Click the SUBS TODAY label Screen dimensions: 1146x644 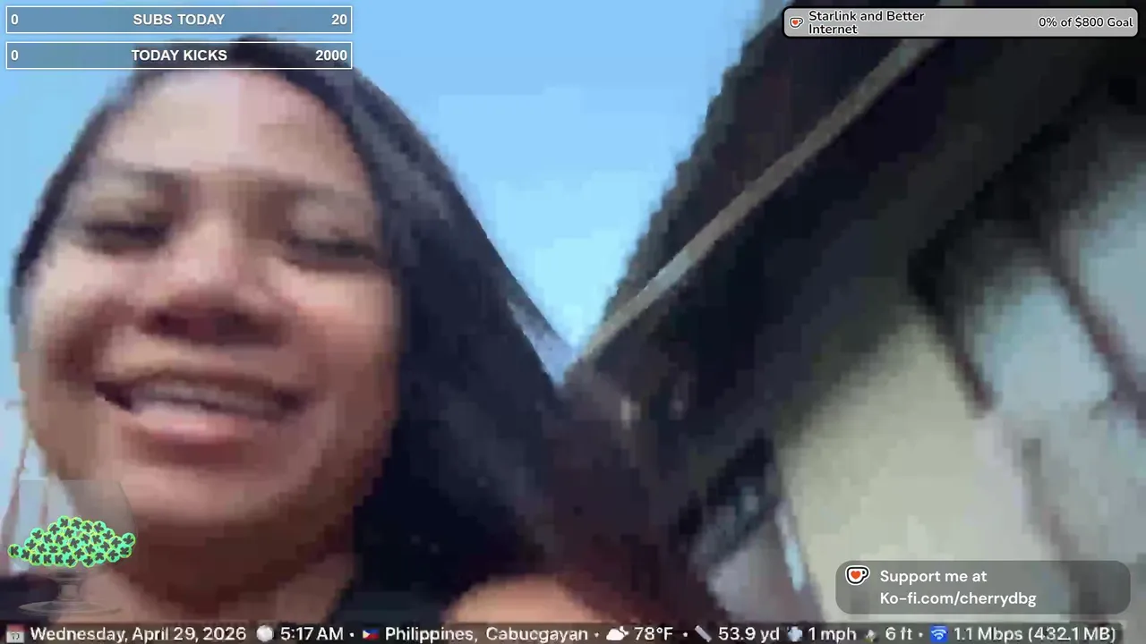pos(179,20)
